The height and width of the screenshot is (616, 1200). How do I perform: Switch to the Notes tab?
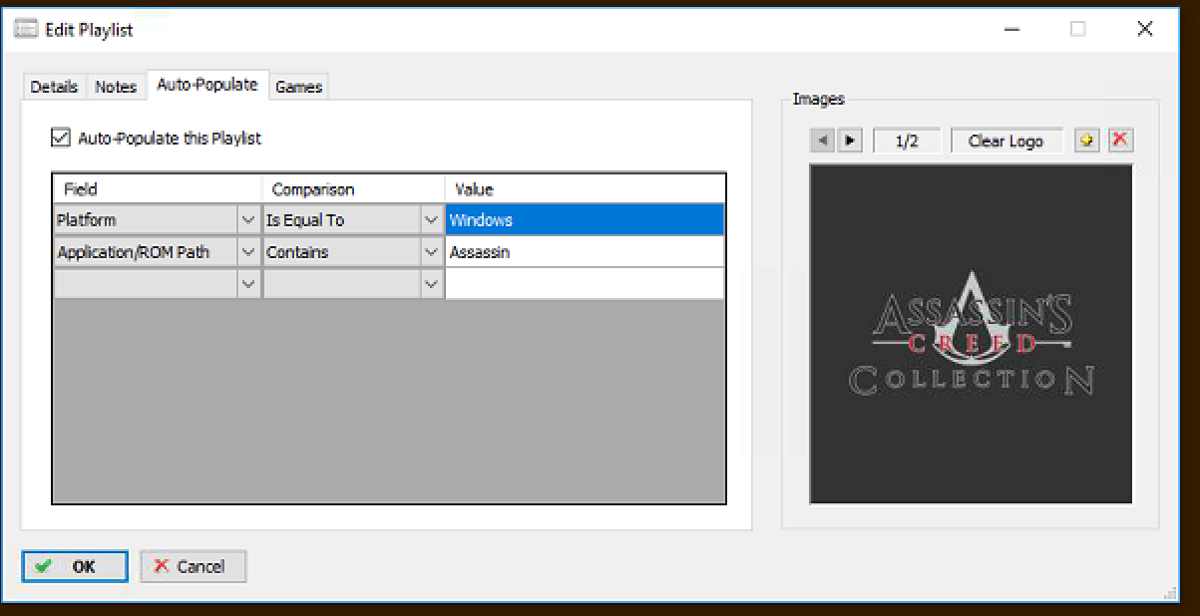tap(116, 87)
